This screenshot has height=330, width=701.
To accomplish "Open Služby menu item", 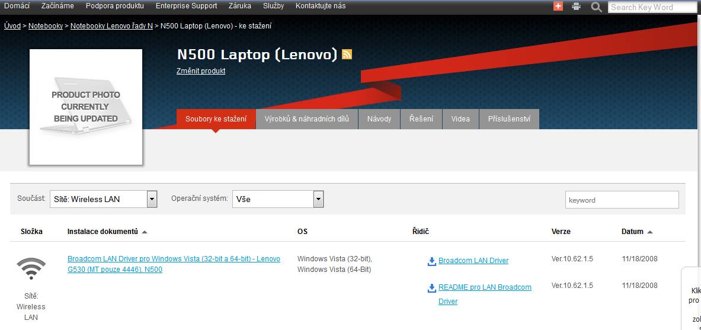I will click(x=274, y=6).
